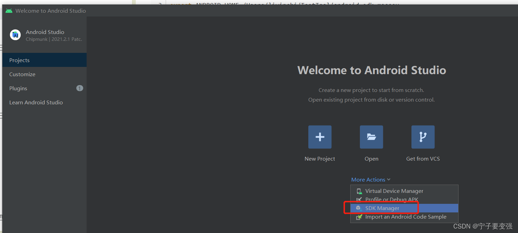This screenshot has width=518, height=233.
Task: Create a new project with the plus icon
Action: [x=320, y=137]
